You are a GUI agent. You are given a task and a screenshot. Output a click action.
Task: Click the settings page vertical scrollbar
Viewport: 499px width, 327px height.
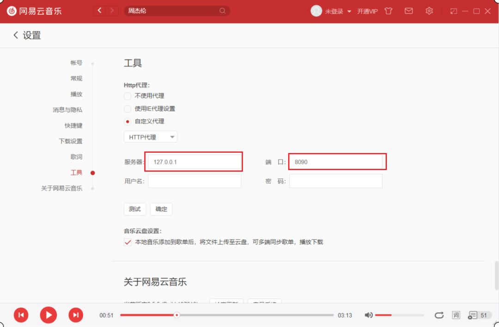tap(496, 275)
